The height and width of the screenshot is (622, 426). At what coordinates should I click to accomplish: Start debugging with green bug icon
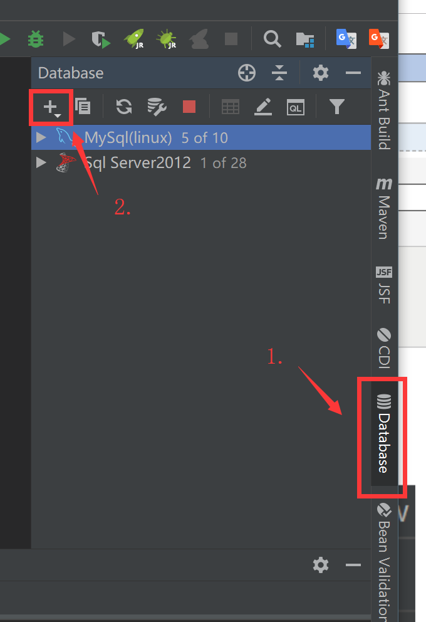point(36,40)
